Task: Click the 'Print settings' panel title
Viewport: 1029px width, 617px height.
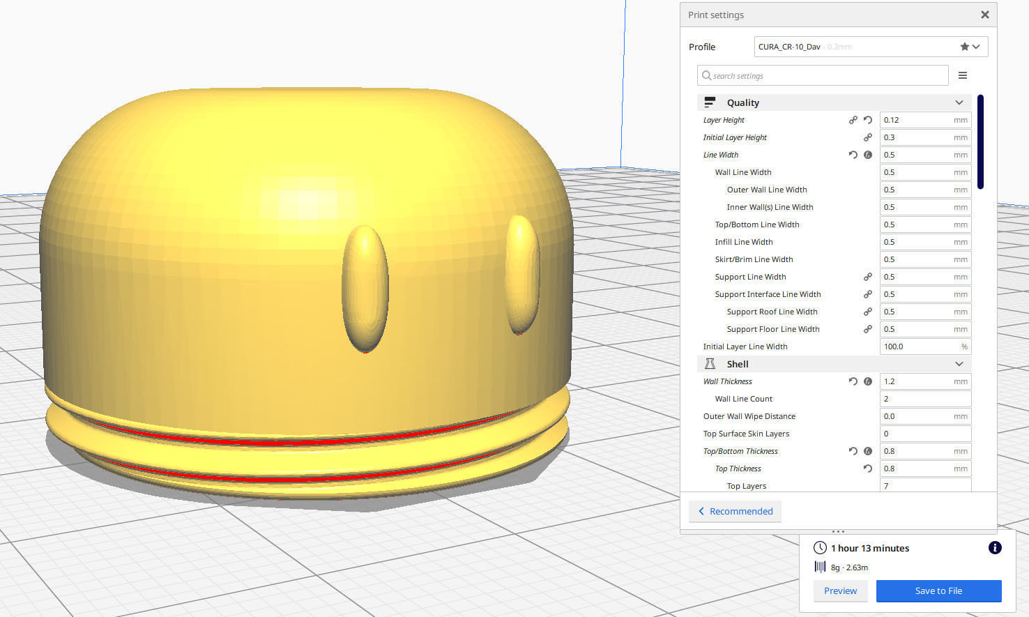Action: coord(716,15)
